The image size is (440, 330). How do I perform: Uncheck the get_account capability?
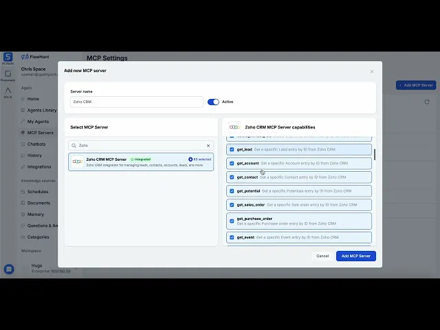(232, 164)
